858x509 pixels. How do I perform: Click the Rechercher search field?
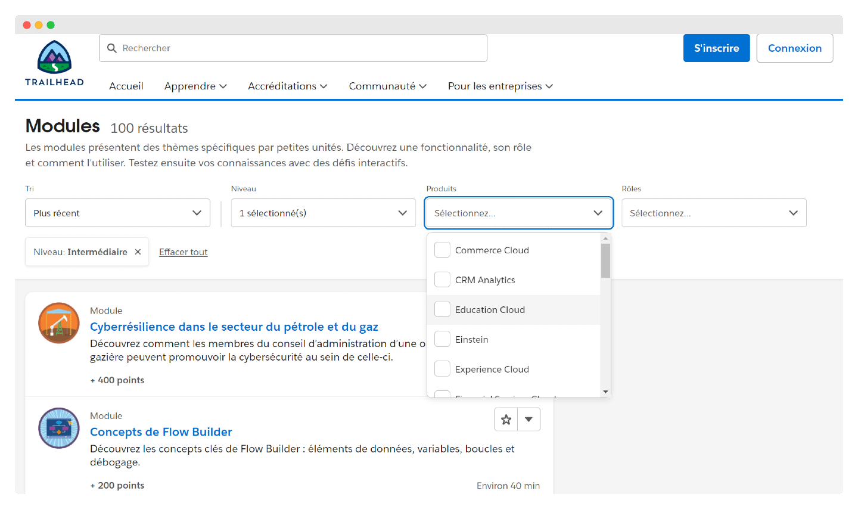click(x=293, y=48)
